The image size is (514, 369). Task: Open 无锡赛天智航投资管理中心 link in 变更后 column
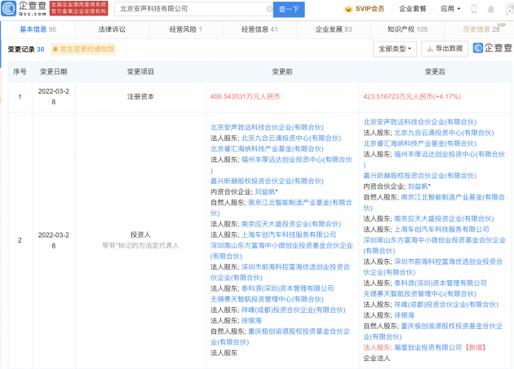[x=419, y=294]
